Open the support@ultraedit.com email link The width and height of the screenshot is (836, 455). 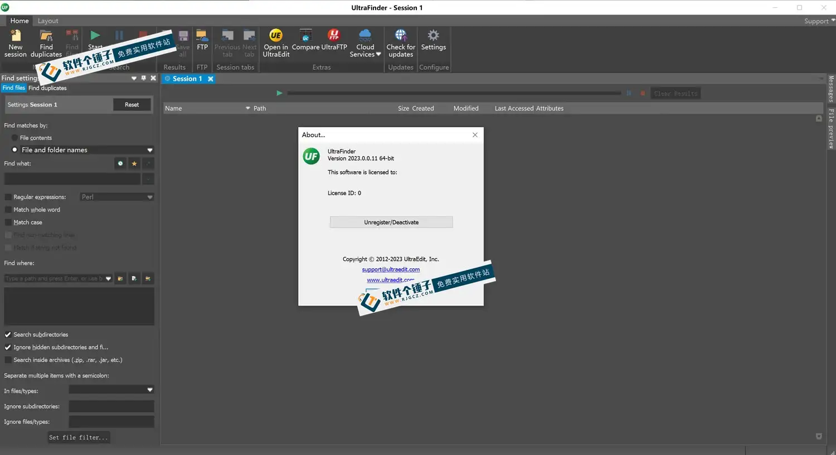[391, 269]
